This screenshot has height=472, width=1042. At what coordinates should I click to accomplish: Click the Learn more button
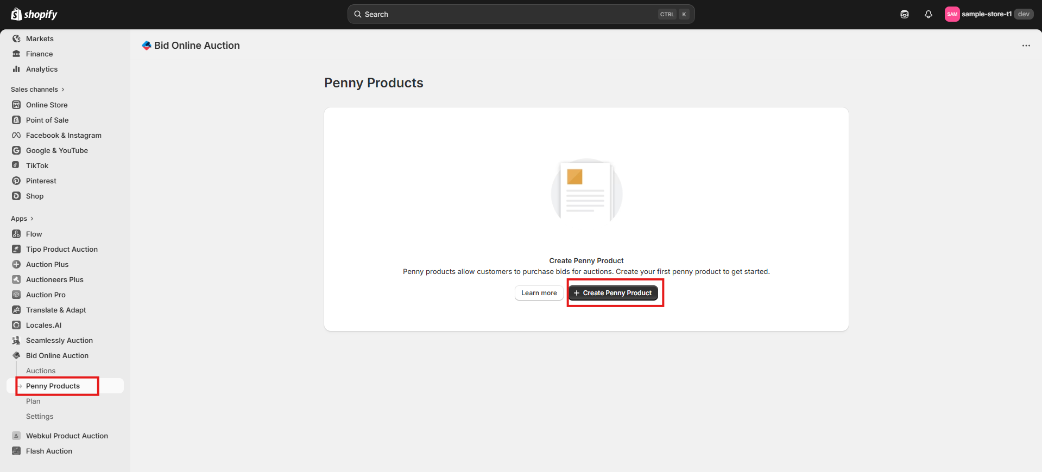pos(539,293)
